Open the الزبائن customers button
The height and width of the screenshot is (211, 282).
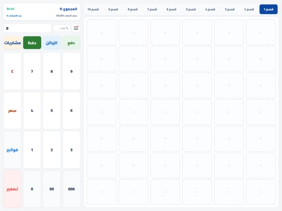point(52,43)
